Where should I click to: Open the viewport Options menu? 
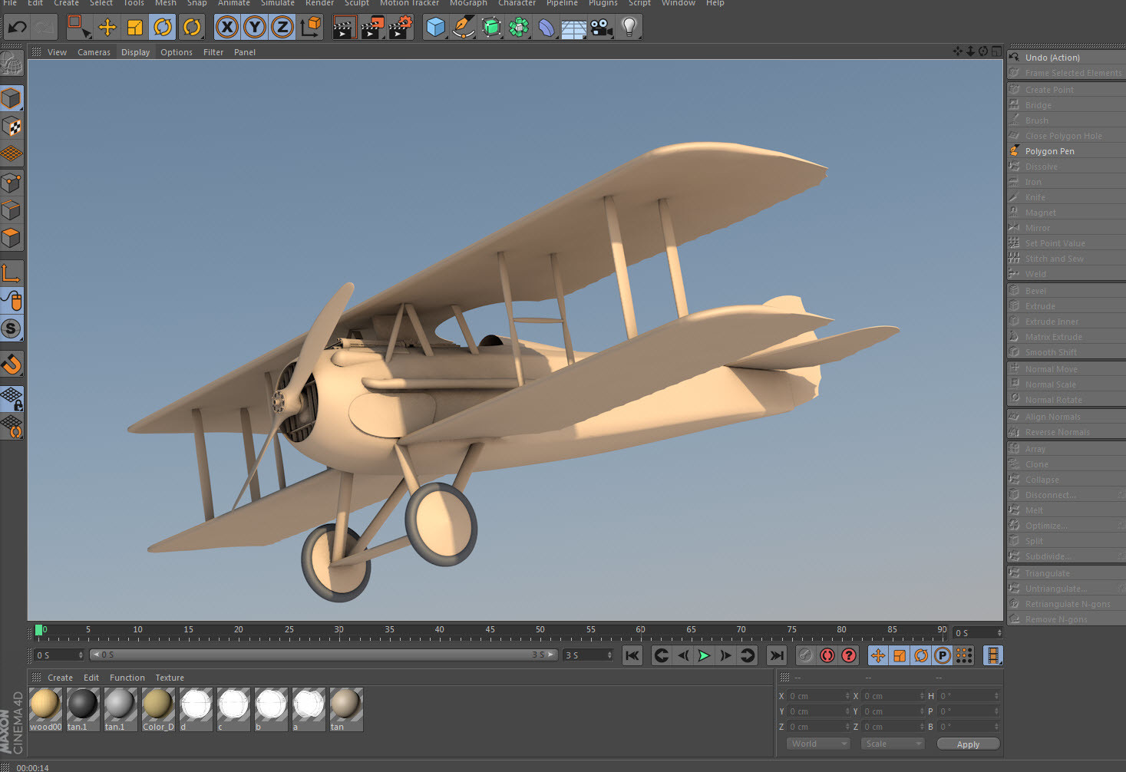177,52
